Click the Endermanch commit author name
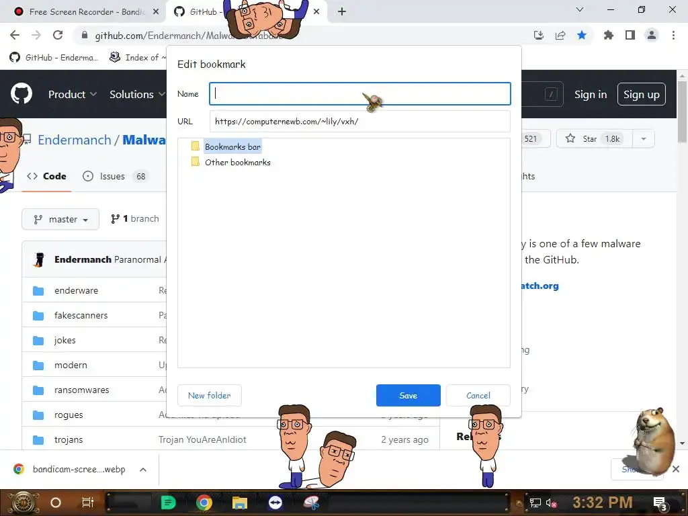 tap(83, 260)
